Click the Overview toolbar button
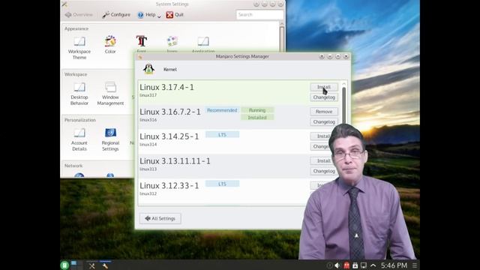The image size is (480, 270). click(79, 15)
